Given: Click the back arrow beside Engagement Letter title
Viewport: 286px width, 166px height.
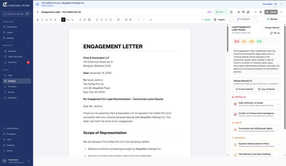Looking at the screenshot, I should point(38,12).
